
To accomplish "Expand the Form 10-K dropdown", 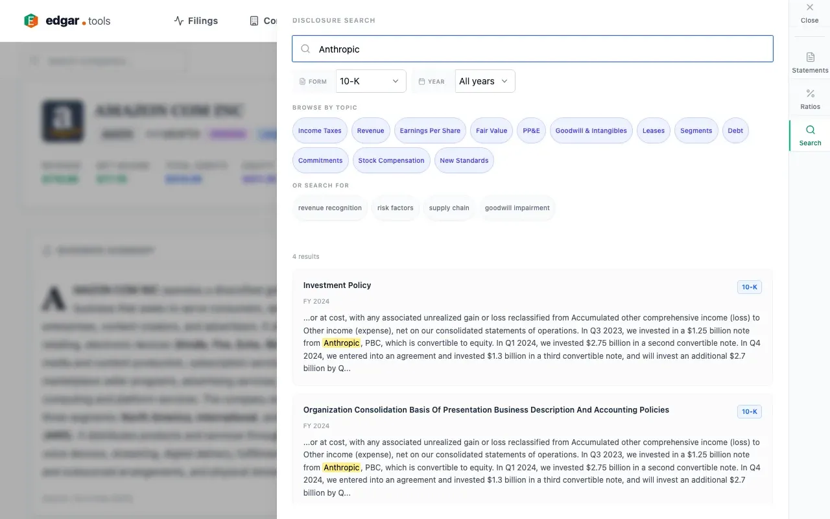I will (370, 81).
